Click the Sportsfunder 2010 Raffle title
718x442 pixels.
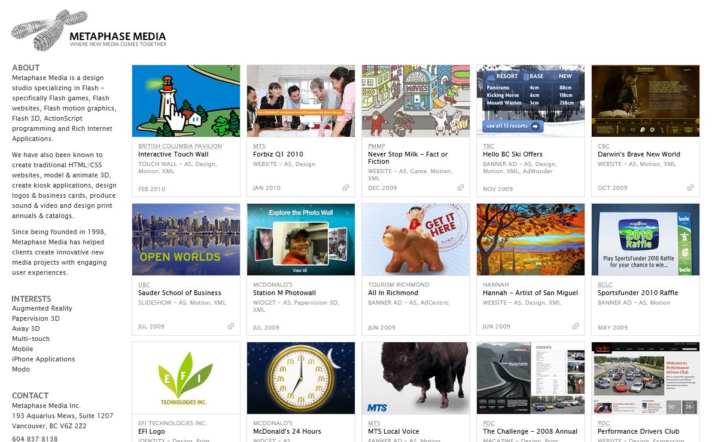[x=638, y=293]
